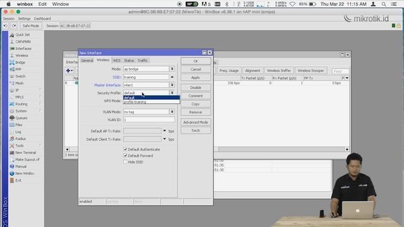
Task: Toggle the Safe Mode button
Action: pos(31,26)
